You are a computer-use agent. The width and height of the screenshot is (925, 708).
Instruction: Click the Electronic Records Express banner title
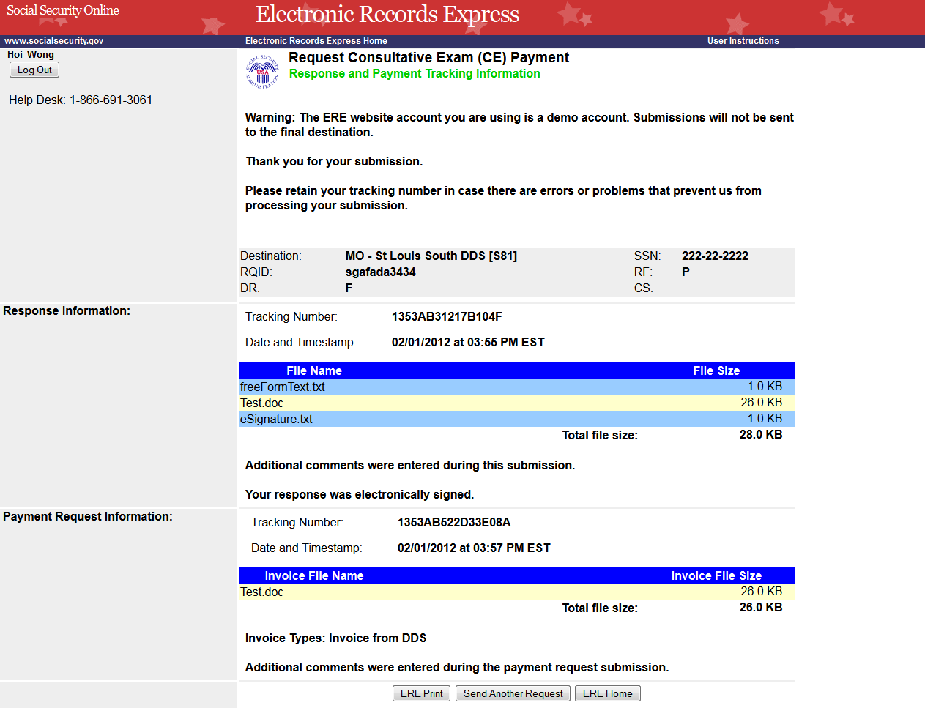[x=387, y=15]
